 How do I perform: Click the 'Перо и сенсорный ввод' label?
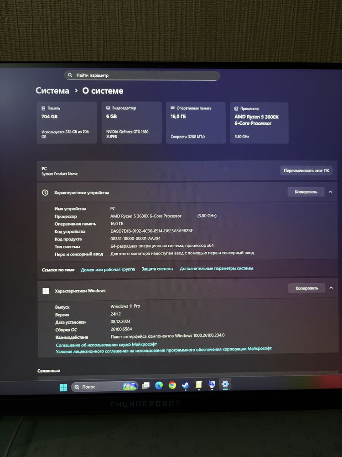click(79, 254)
